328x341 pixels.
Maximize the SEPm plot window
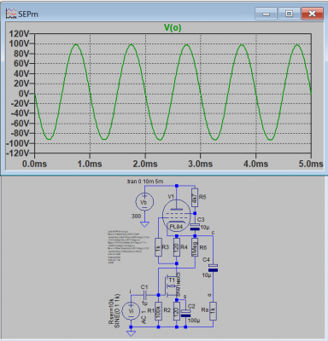289,14
